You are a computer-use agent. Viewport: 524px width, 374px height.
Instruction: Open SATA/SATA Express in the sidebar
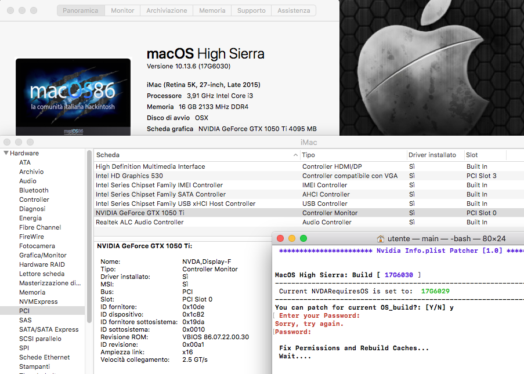(x=49, y=329)
